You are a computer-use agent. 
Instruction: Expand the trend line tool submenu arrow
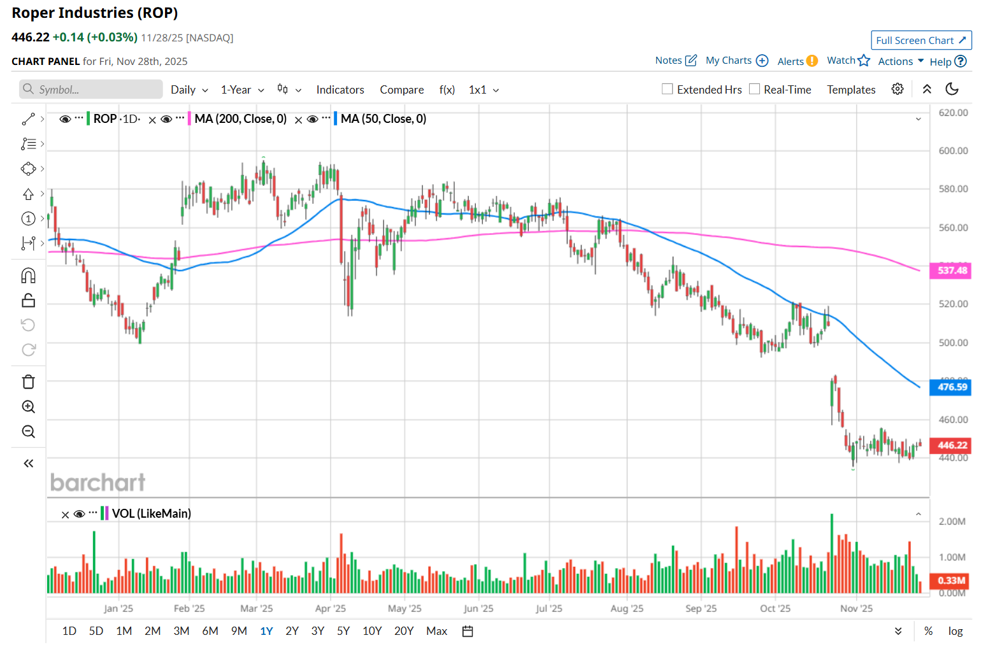coord(42,119)
